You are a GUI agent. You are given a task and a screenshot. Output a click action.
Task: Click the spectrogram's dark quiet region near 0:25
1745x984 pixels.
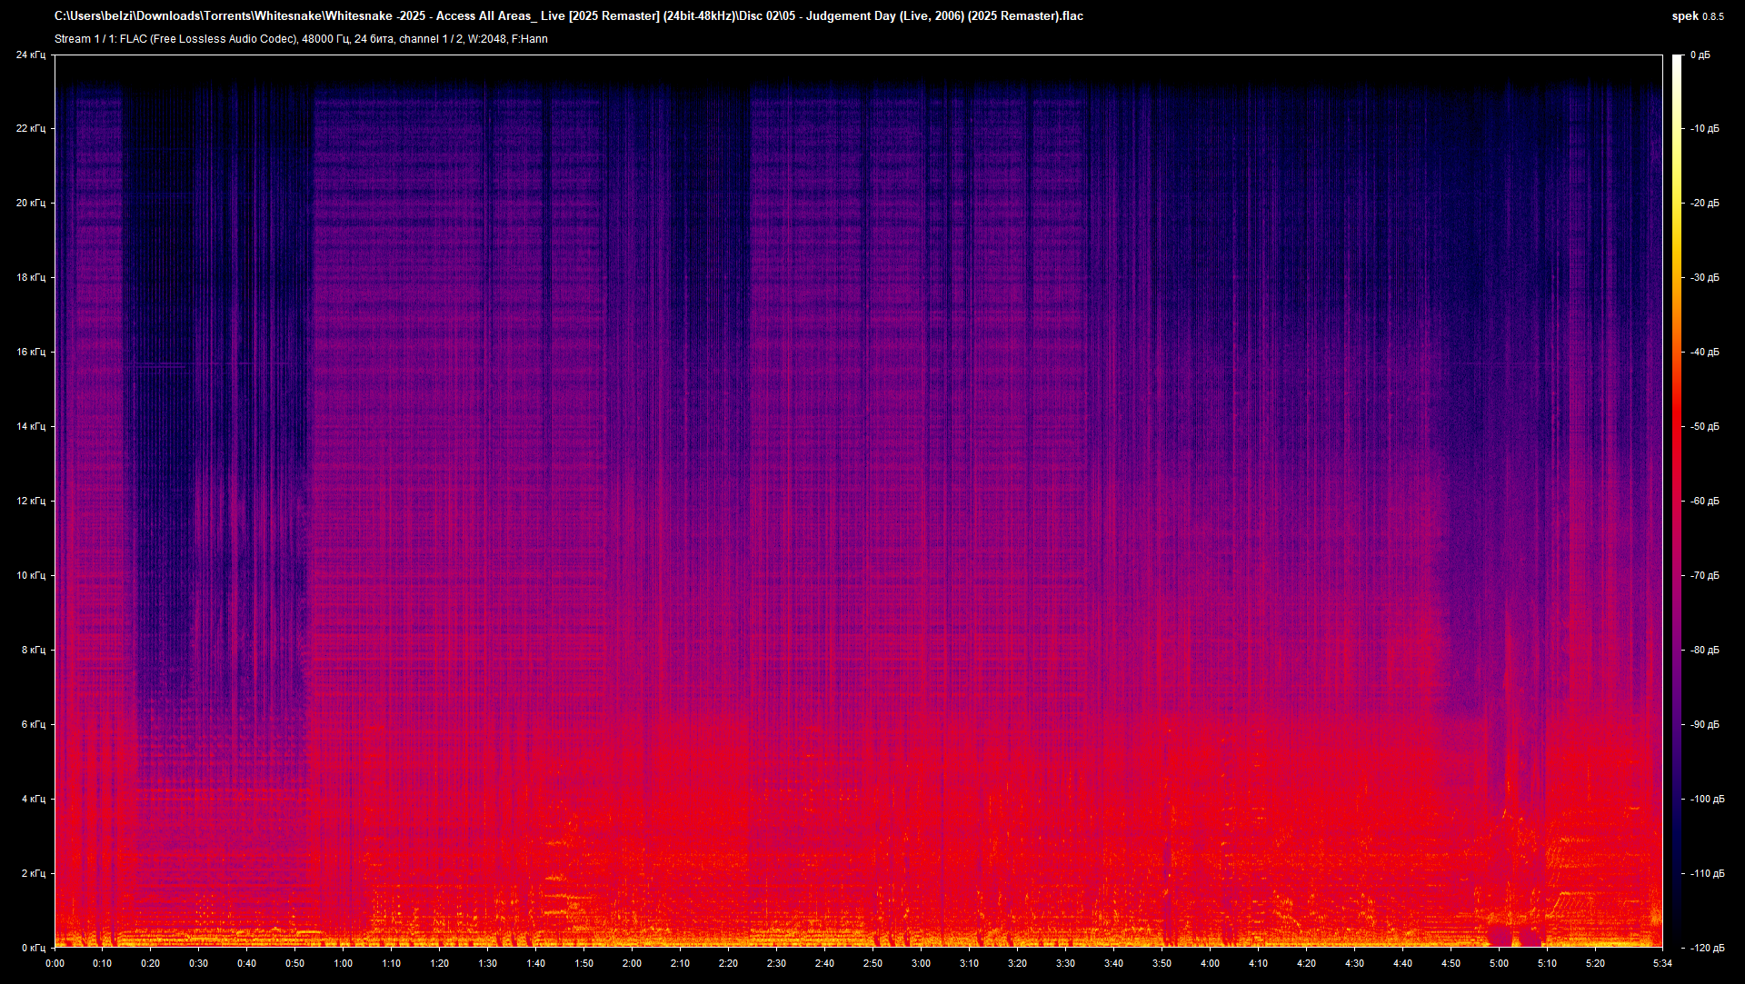pos(174,363)
